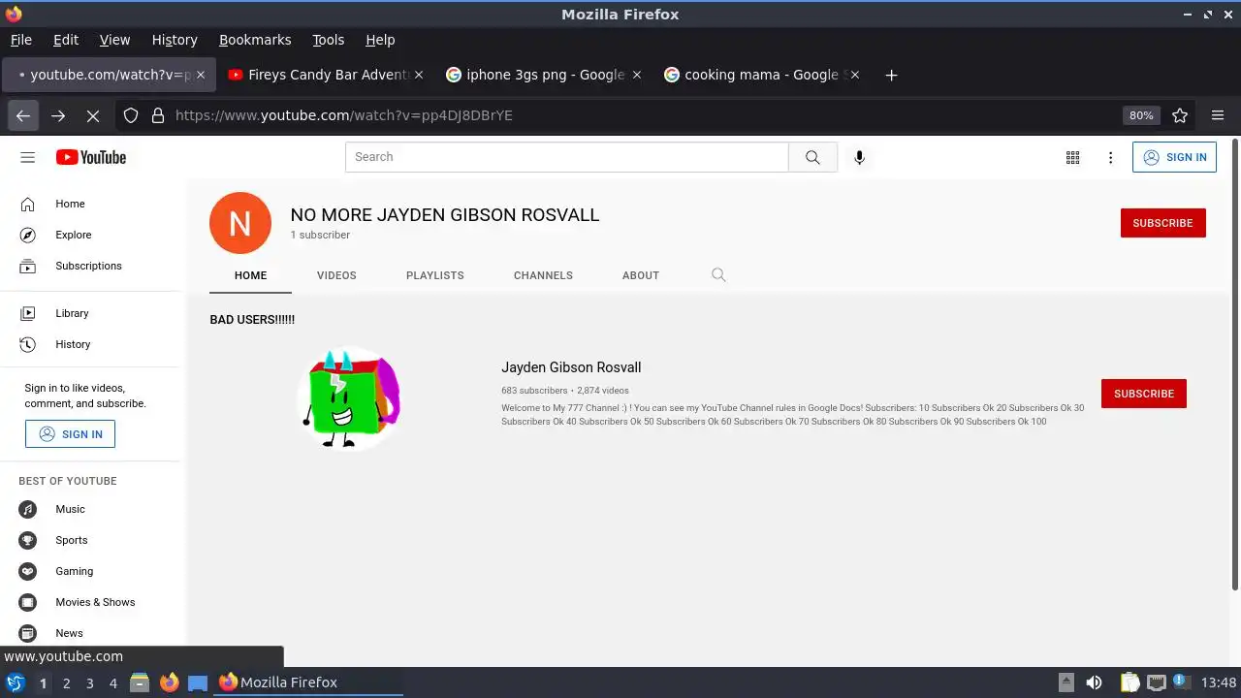Image resolution: width=1241 pixels, height=698 pixels.
Task: Switch to the About channel tab
Action: 641,275
